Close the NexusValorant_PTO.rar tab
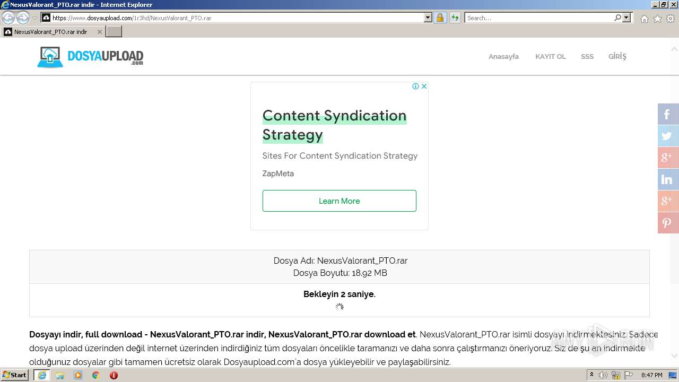Viewport: 679px width, 382px height. coord(99,32)
